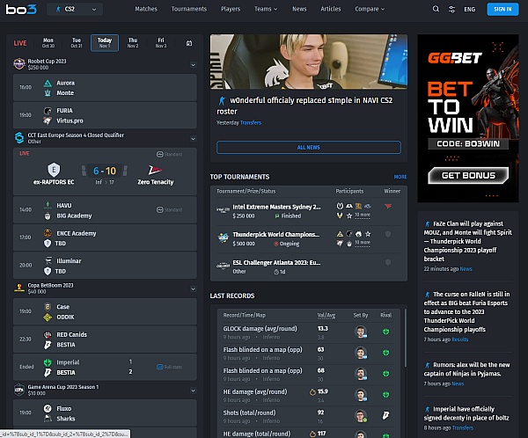528x438 pixels.
Task: Open the settings sliders icon in header
Action: point(452,10)
